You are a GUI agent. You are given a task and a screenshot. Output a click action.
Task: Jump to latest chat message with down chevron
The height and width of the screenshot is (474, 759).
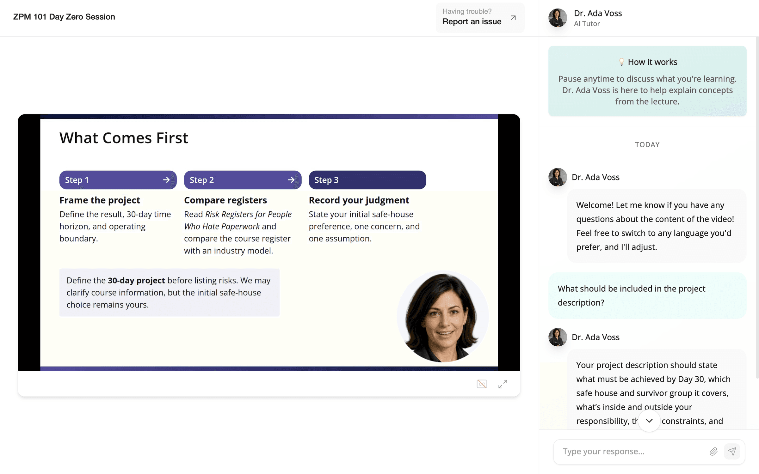pos(649,421)
